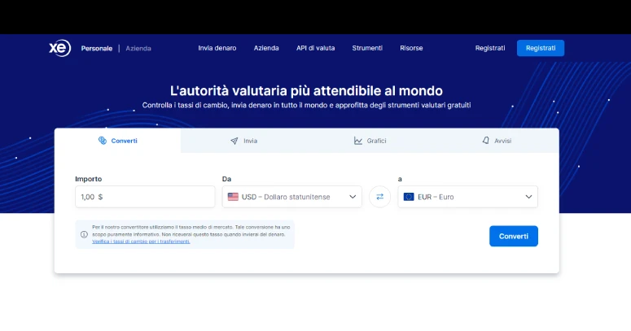This screenshot has height=331, width=631.
Task: Click the Importo amount input field
Action: coord(145,197)
